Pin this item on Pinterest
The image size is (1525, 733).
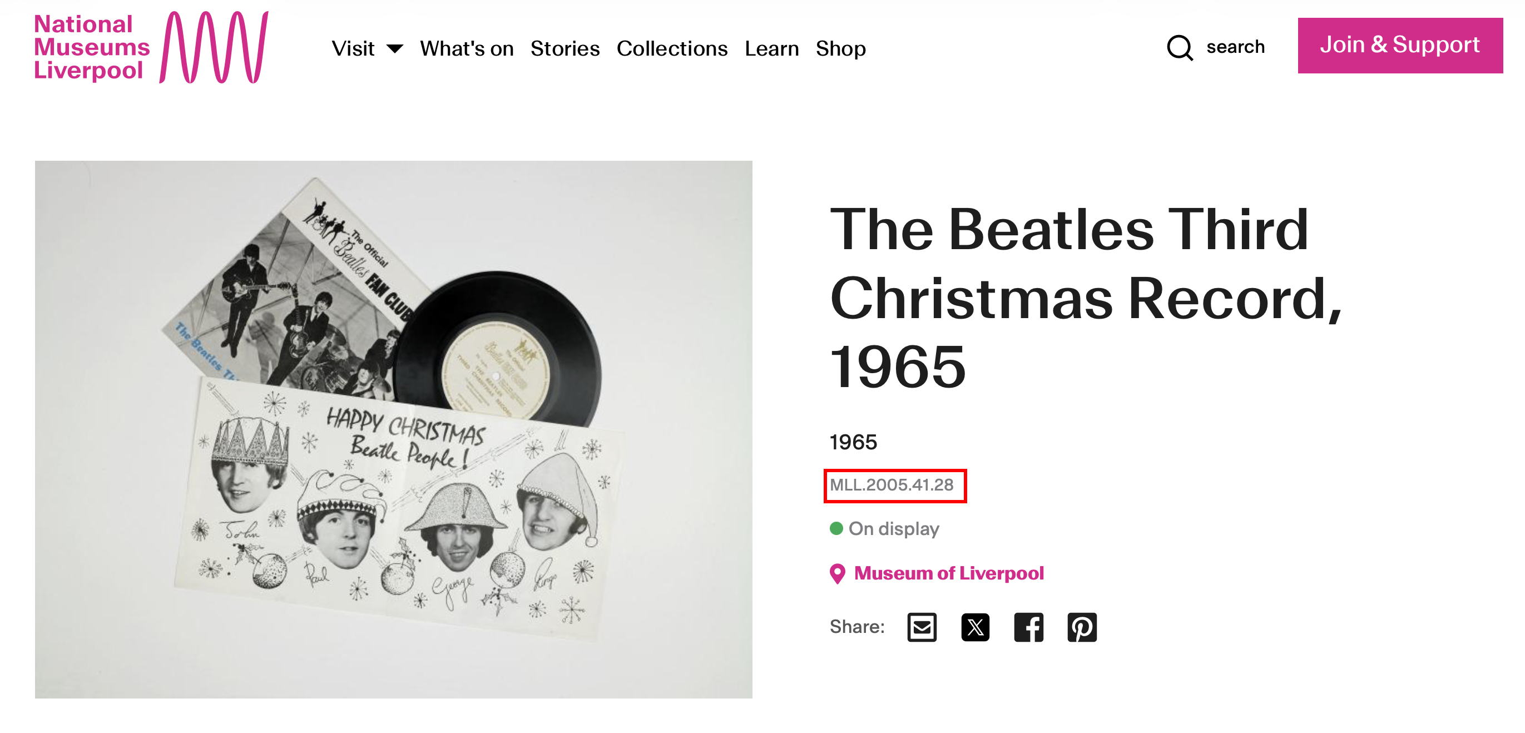(1082, 627)
